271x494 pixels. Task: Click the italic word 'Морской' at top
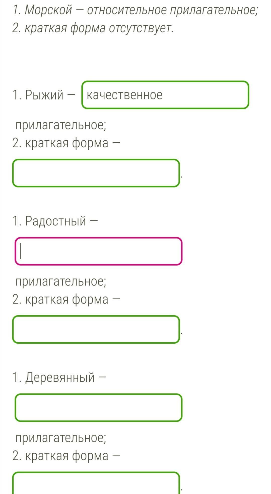[48, 10]
